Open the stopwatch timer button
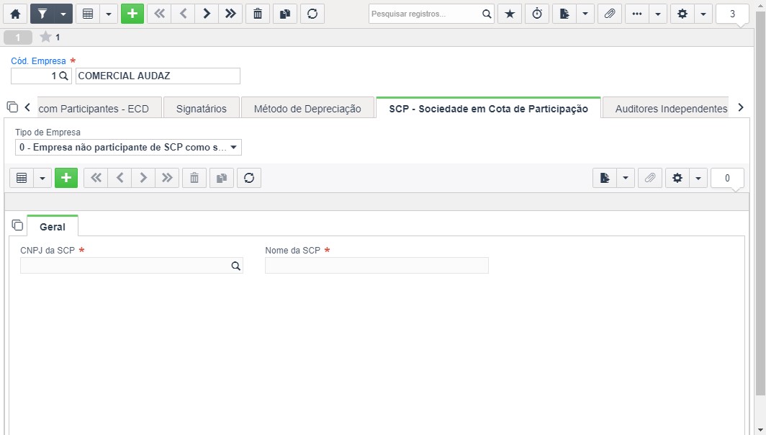This screenshot has height=435, width=766. (537, 14)
